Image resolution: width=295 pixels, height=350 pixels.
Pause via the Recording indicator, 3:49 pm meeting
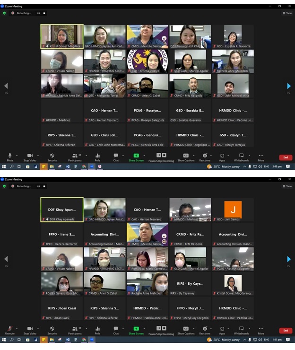39,13
